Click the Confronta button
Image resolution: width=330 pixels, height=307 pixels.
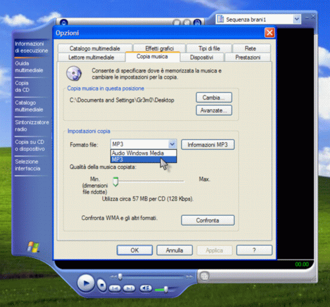click(x=208, y=220)
